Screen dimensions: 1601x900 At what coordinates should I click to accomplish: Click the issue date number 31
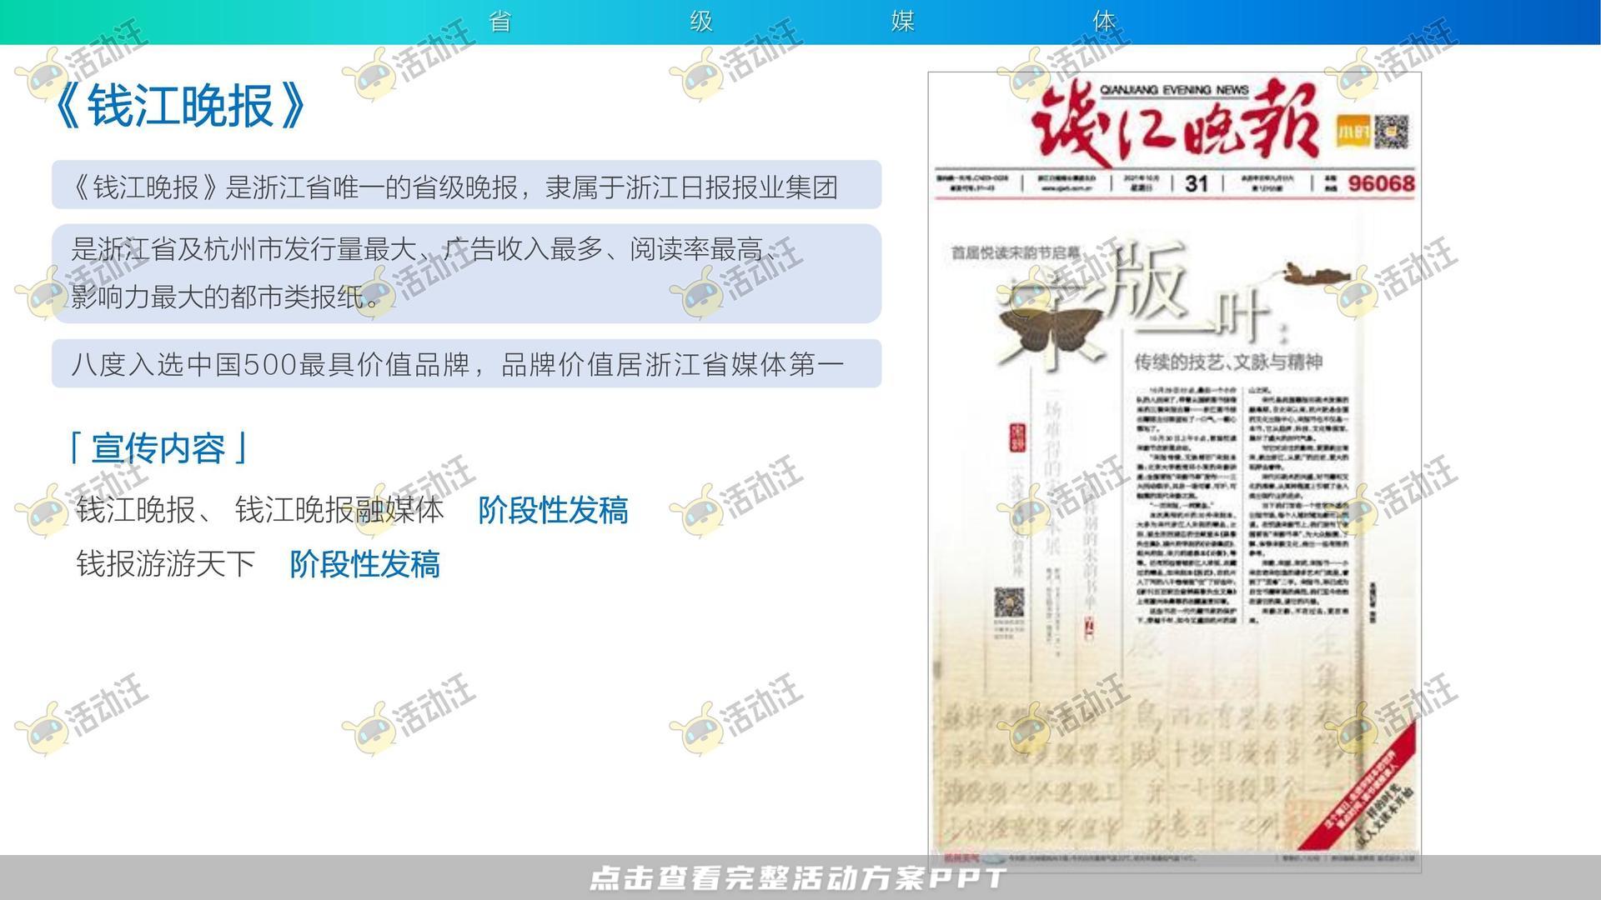1197,183
